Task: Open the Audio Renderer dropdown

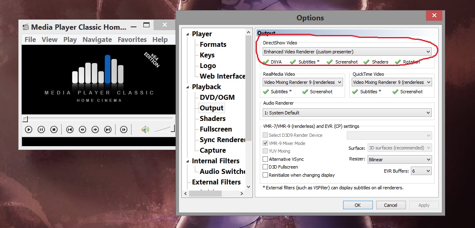Action: [x=347, y=113]
